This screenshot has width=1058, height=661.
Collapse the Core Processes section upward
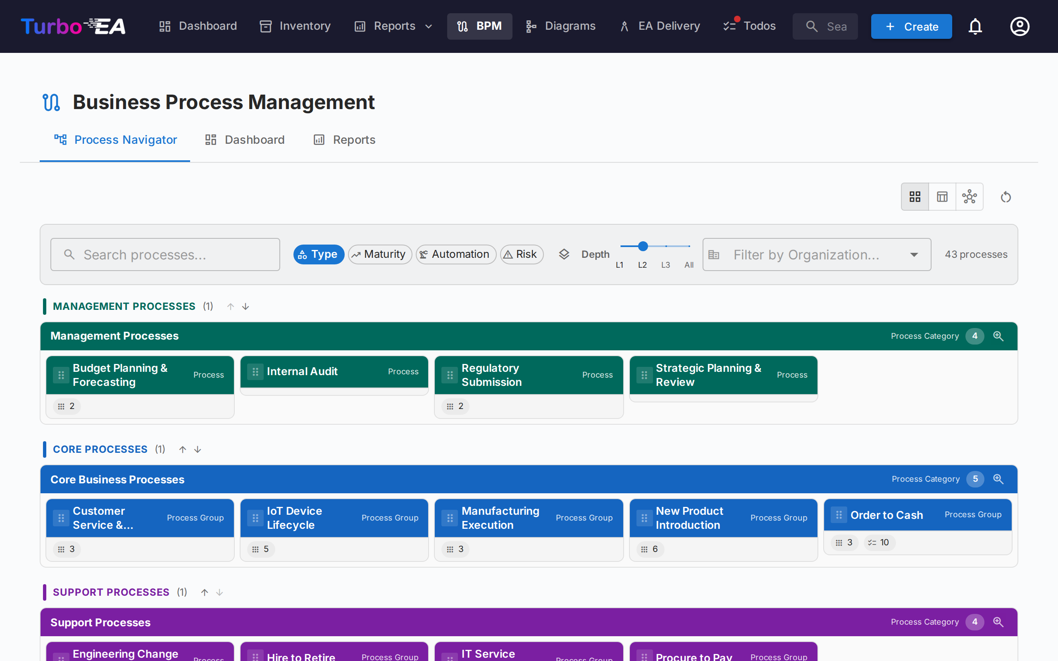click(182, 449)
